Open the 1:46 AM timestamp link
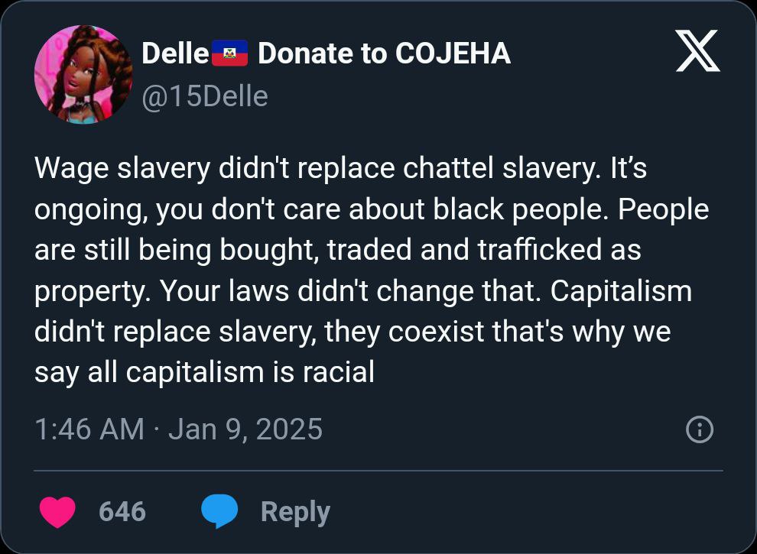This screenshot has width=757, height=554. [x=89, y=429]
